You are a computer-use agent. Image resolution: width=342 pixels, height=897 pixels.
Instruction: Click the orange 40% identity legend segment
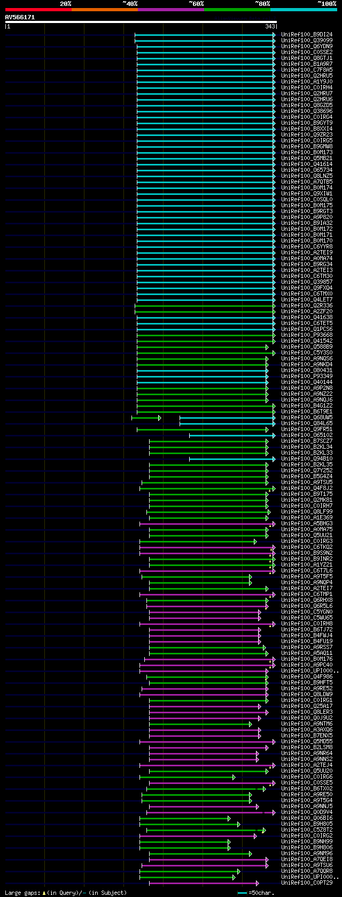105,10
